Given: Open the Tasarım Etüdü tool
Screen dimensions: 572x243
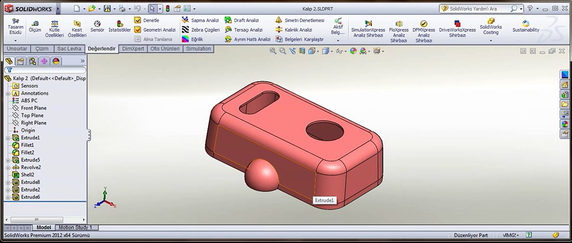Looking at the screenshot, I should click(x=16, y=27).
